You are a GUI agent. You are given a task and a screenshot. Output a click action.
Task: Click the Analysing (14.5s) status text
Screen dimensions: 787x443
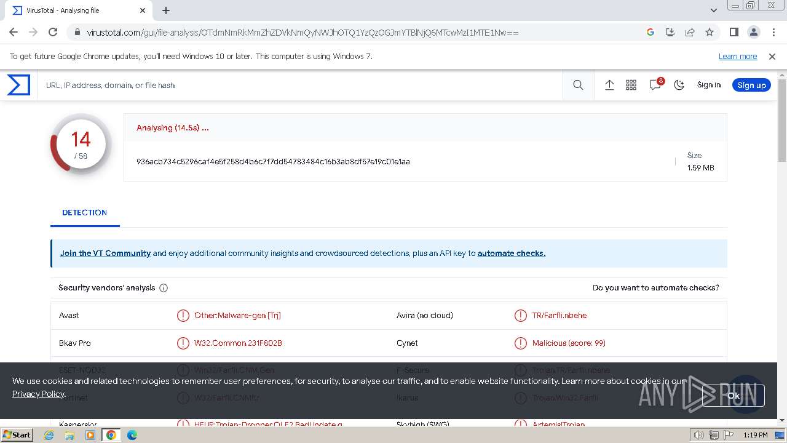172,128
